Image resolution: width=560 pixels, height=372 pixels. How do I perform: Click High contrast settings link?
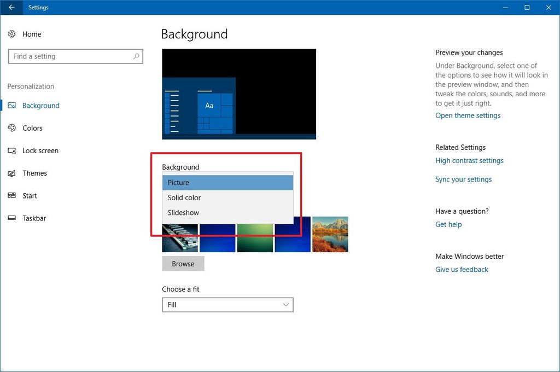tap(469, 160)
